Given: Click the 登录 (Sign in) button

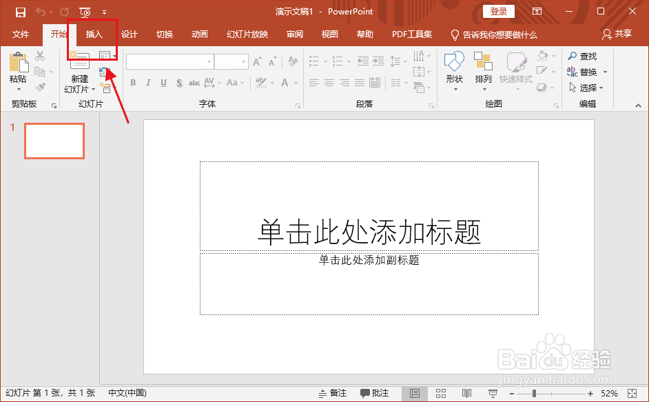Looking at the screenshot, I should click(498, 11).
